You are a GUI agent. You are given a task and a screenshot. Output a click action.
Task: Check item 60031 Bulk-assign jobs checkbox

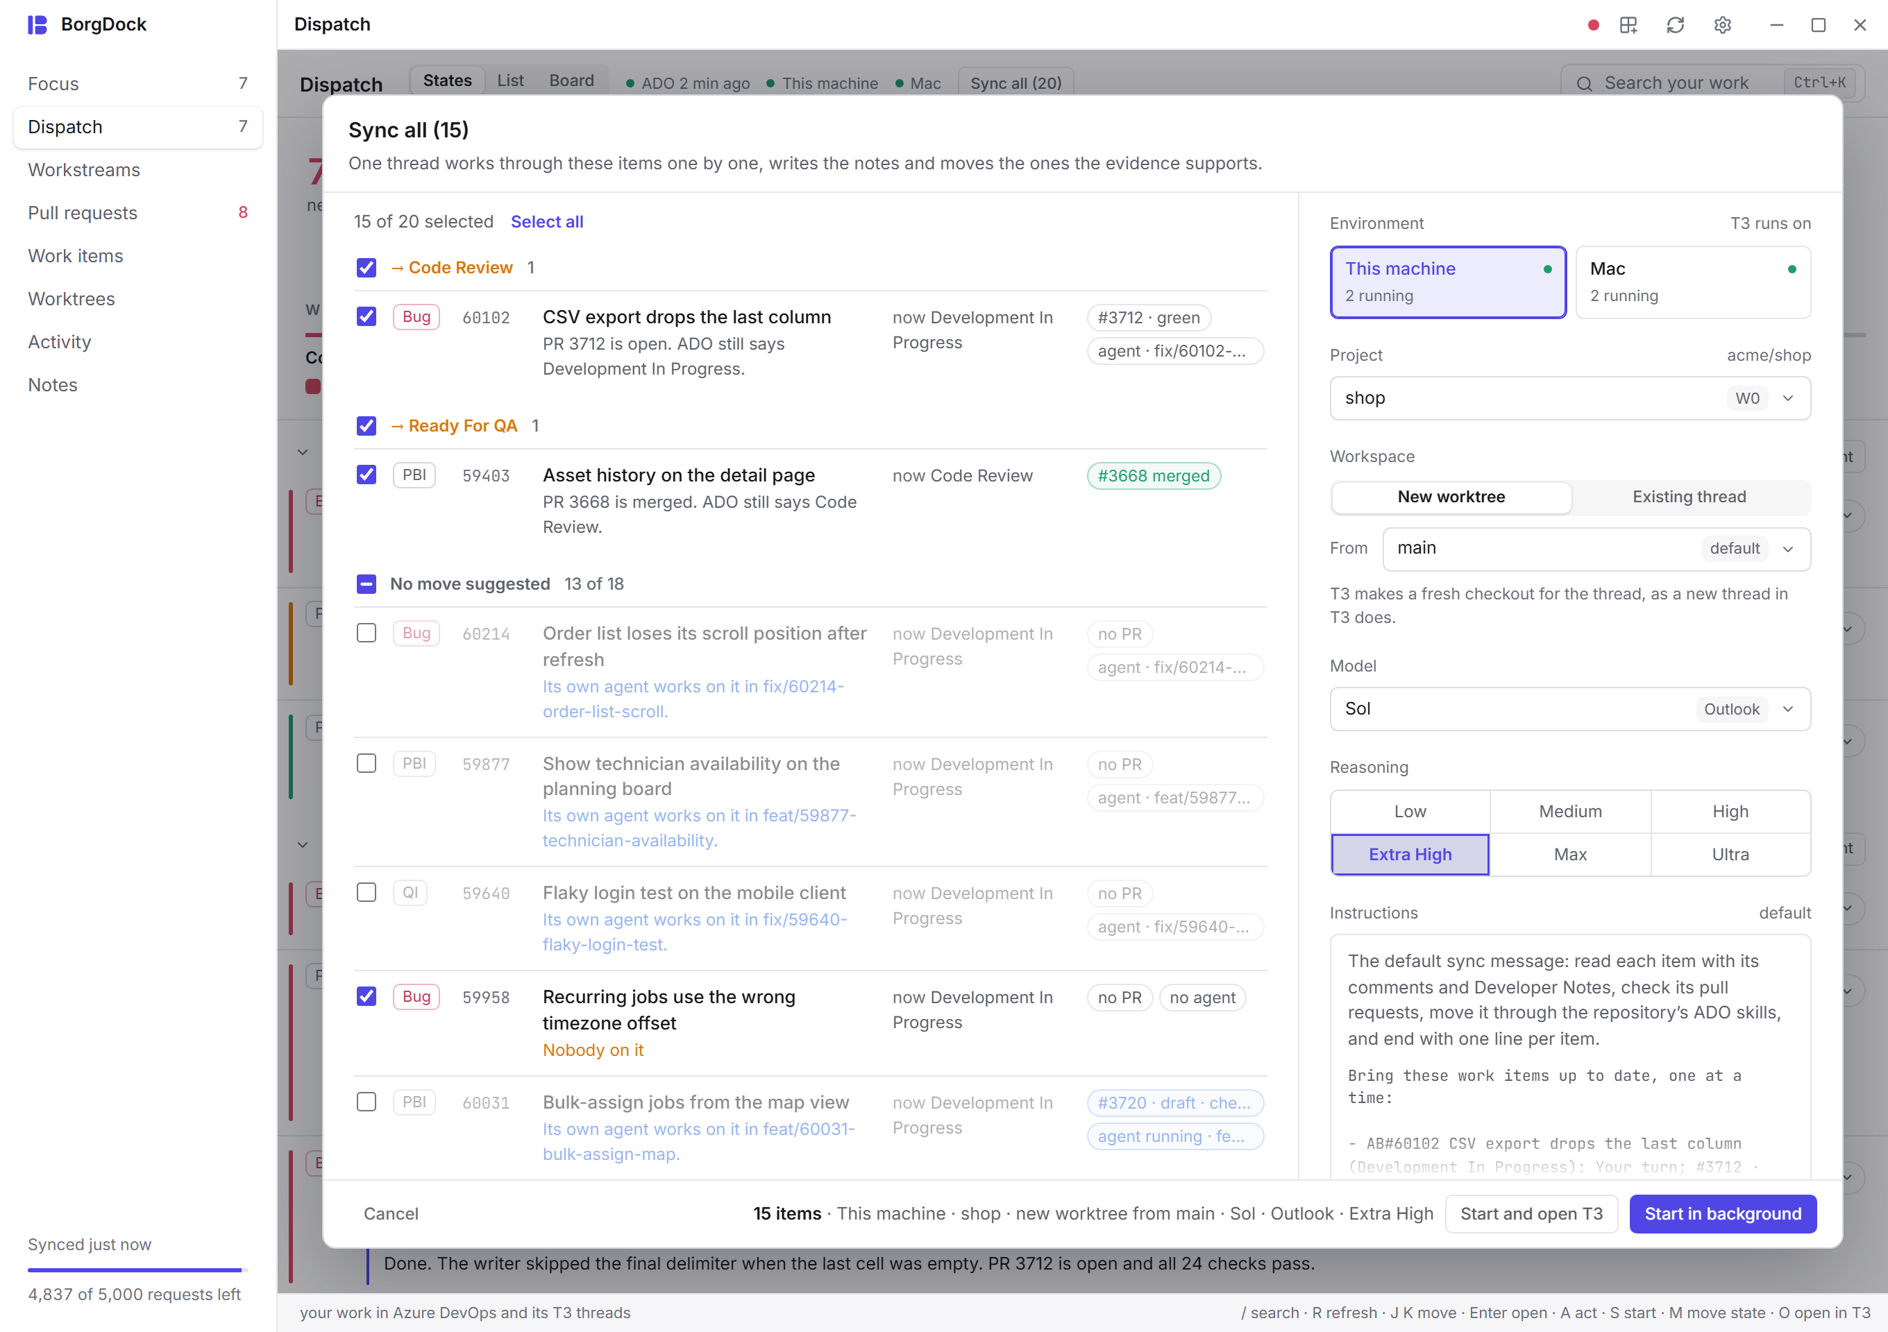click(366, 1102)
